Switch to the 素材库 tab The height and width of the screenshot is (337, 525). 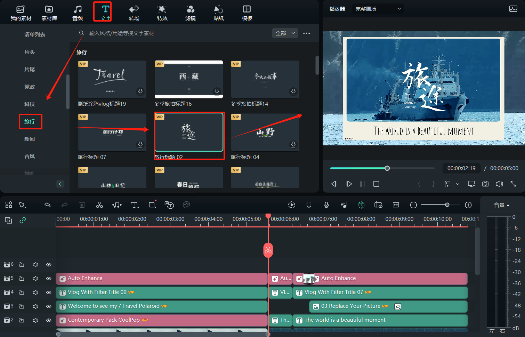click(49, 13)
